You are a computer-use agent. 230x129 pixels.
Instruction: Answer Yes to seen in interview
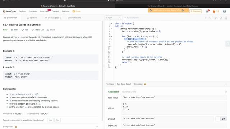[50, 120]
